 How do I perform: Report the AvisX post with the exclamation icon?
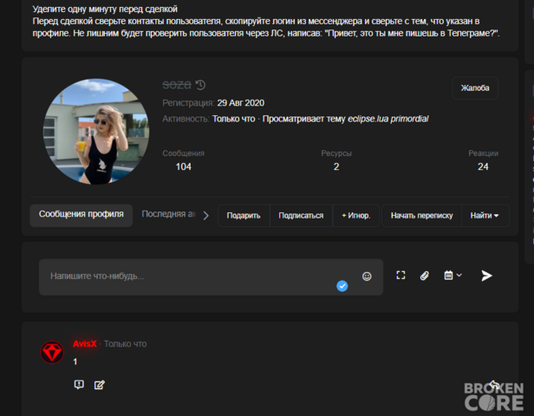(x=79, y=385)
